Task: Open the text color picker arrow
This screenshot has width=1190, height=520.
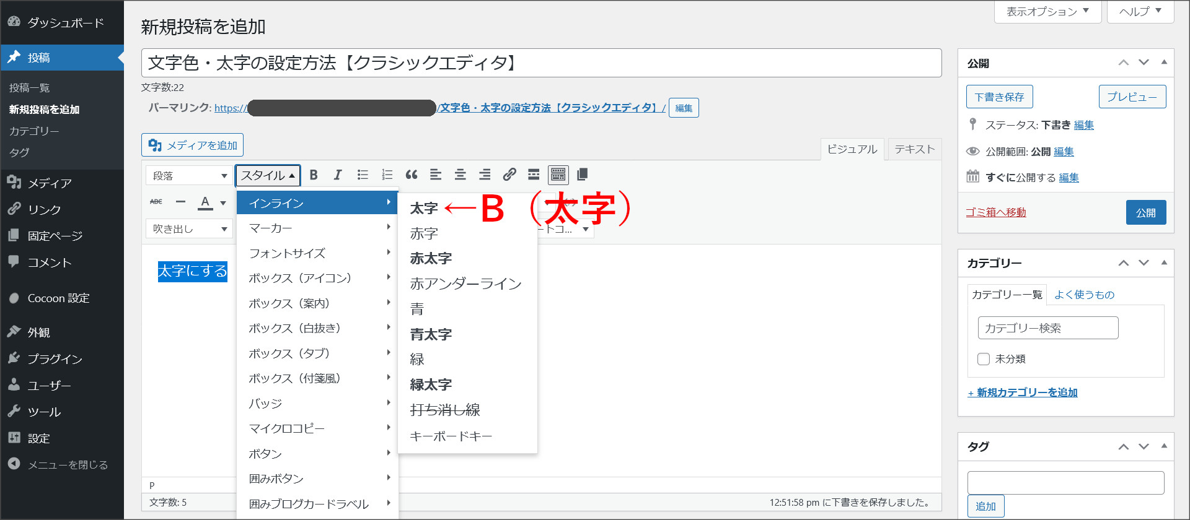Action: pyautogui.click(x=223, y=202)
